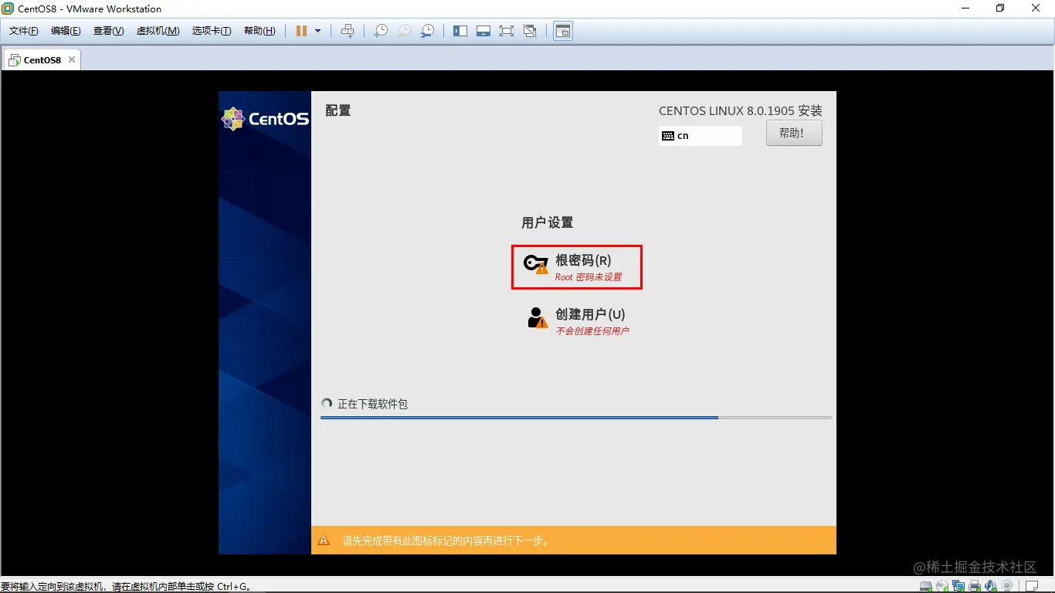Click the 帮助! button in installer
The image size is (1055, 593).
pyautogui.click(x=794, y=133)
